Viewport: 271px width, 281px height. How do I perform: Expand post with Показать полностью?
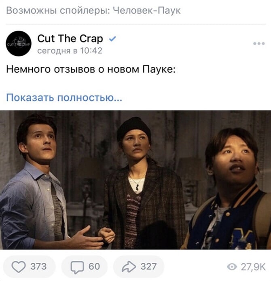point(64,98)
